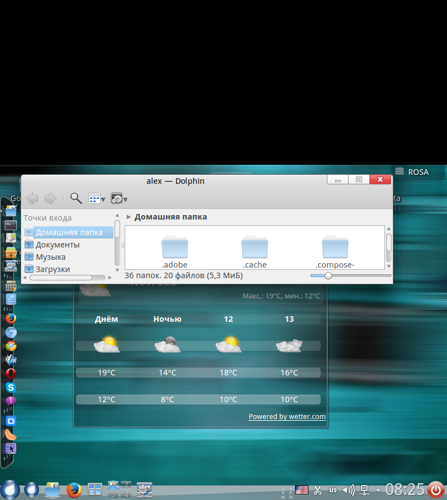Expand the Домашняя папка breadcrumb arrow
The height and width of the screenshot is (500, 447).
click(129, 217)
